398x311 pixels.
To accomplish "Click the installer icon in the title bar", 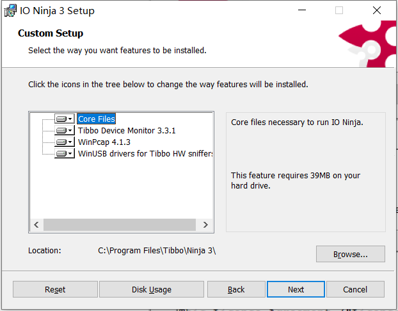I will coord(10,11).
